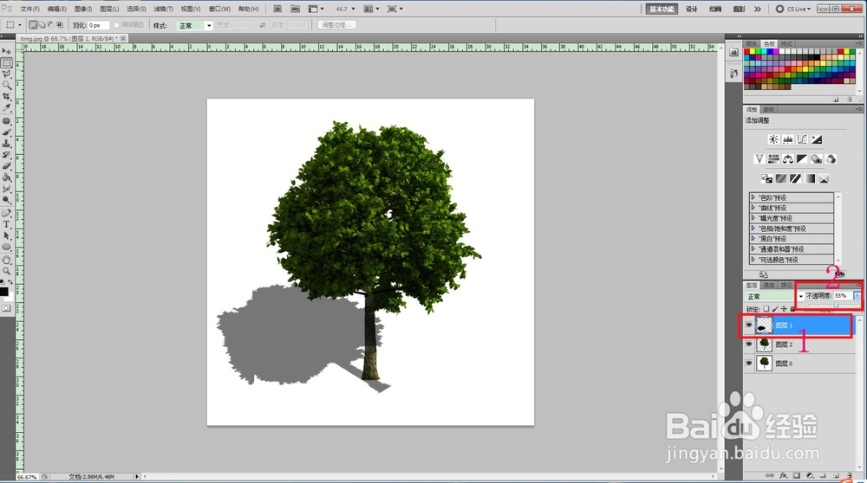Select the Lasso tool

[x=7, y=74]
